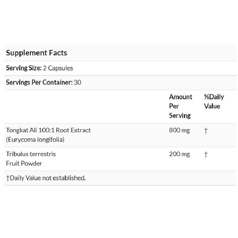Click the word Container in servings row
Viewport: 238px width, 238px height.
pos(57,82)
